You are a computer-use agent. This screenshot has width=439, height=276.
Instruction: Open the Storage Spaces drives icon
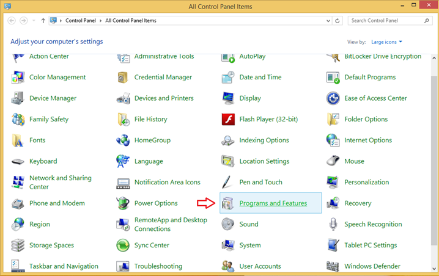pyautogui.click(x=18, y=245)
